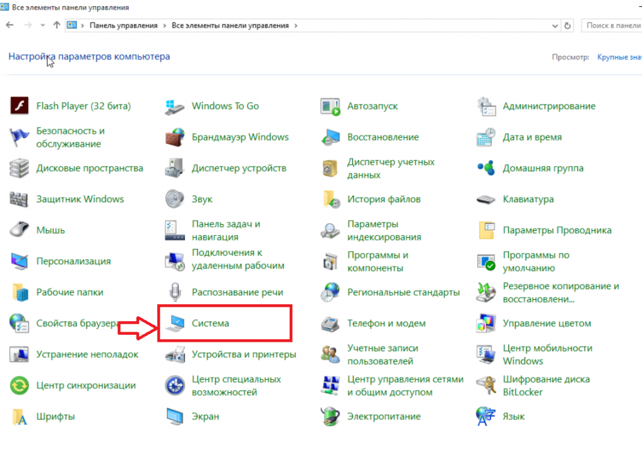Click the Клавиатура keyboard icon

point(486,200)
